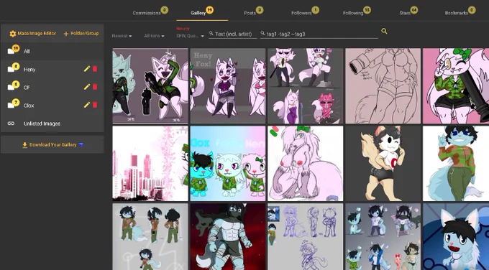Edit the CF folder using pencil icon

pyautogui.click(x=87, y=87)
